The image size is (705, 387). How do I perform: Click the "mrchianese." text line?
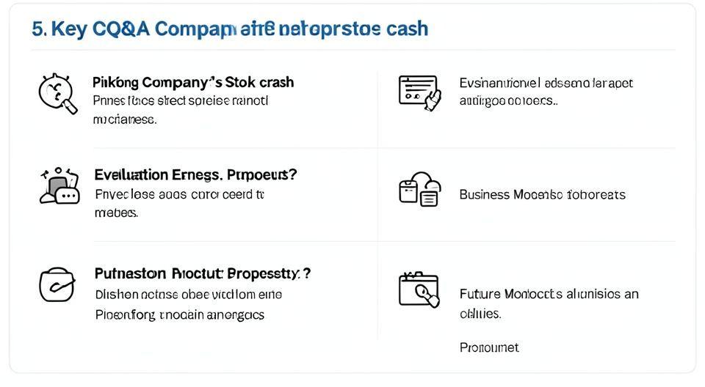tap(124, 119)
